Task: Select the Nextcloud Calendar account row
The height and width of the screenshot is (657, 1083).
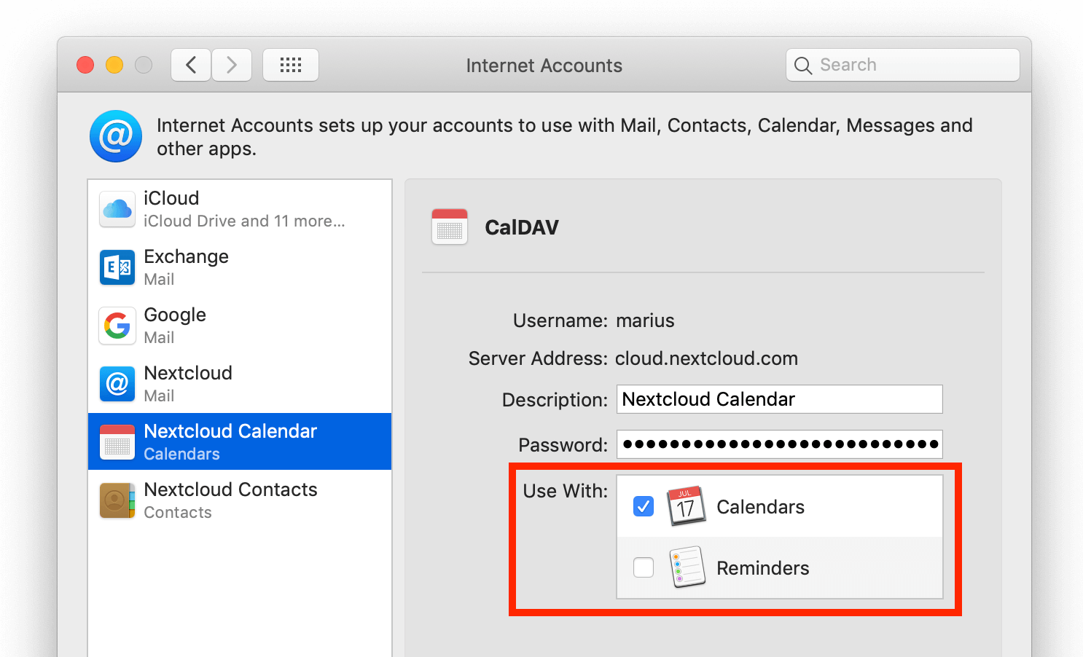Action: coord(240,441)
